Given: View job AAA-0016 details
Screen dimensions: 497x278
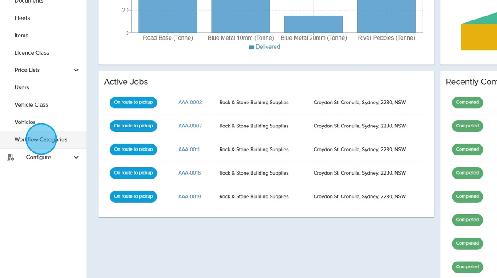Looking at the screenshot, I should (x=189, y=173).
